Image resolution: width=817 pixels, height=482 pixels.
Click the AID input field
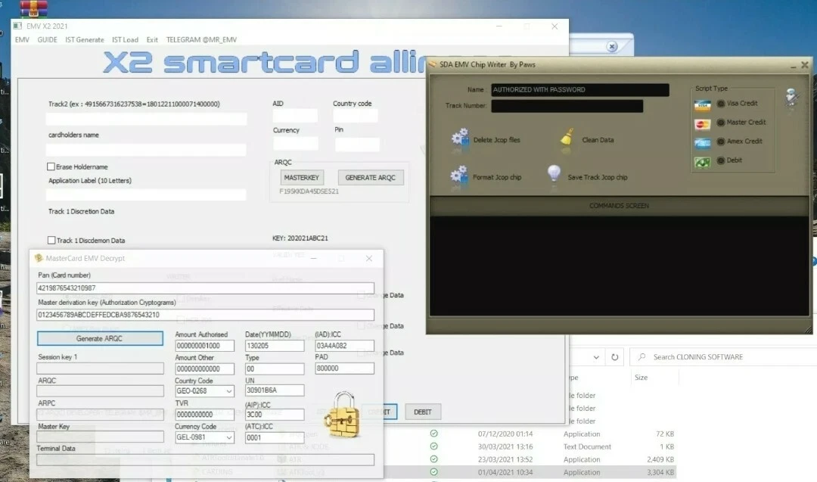point(295,116)
